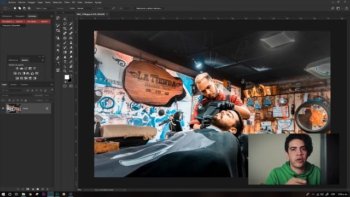The width and height of the screenshot is (350, 197).
Task: Choose Intersect with Selection mode in options bar
Action: (29, 8)
